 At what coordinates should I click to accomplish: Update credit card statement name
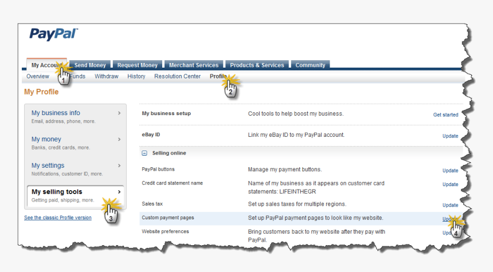click(x=450, y=184)
